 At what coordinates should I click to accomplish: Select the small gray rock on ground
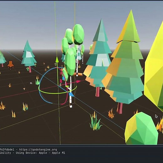(31, 83)
